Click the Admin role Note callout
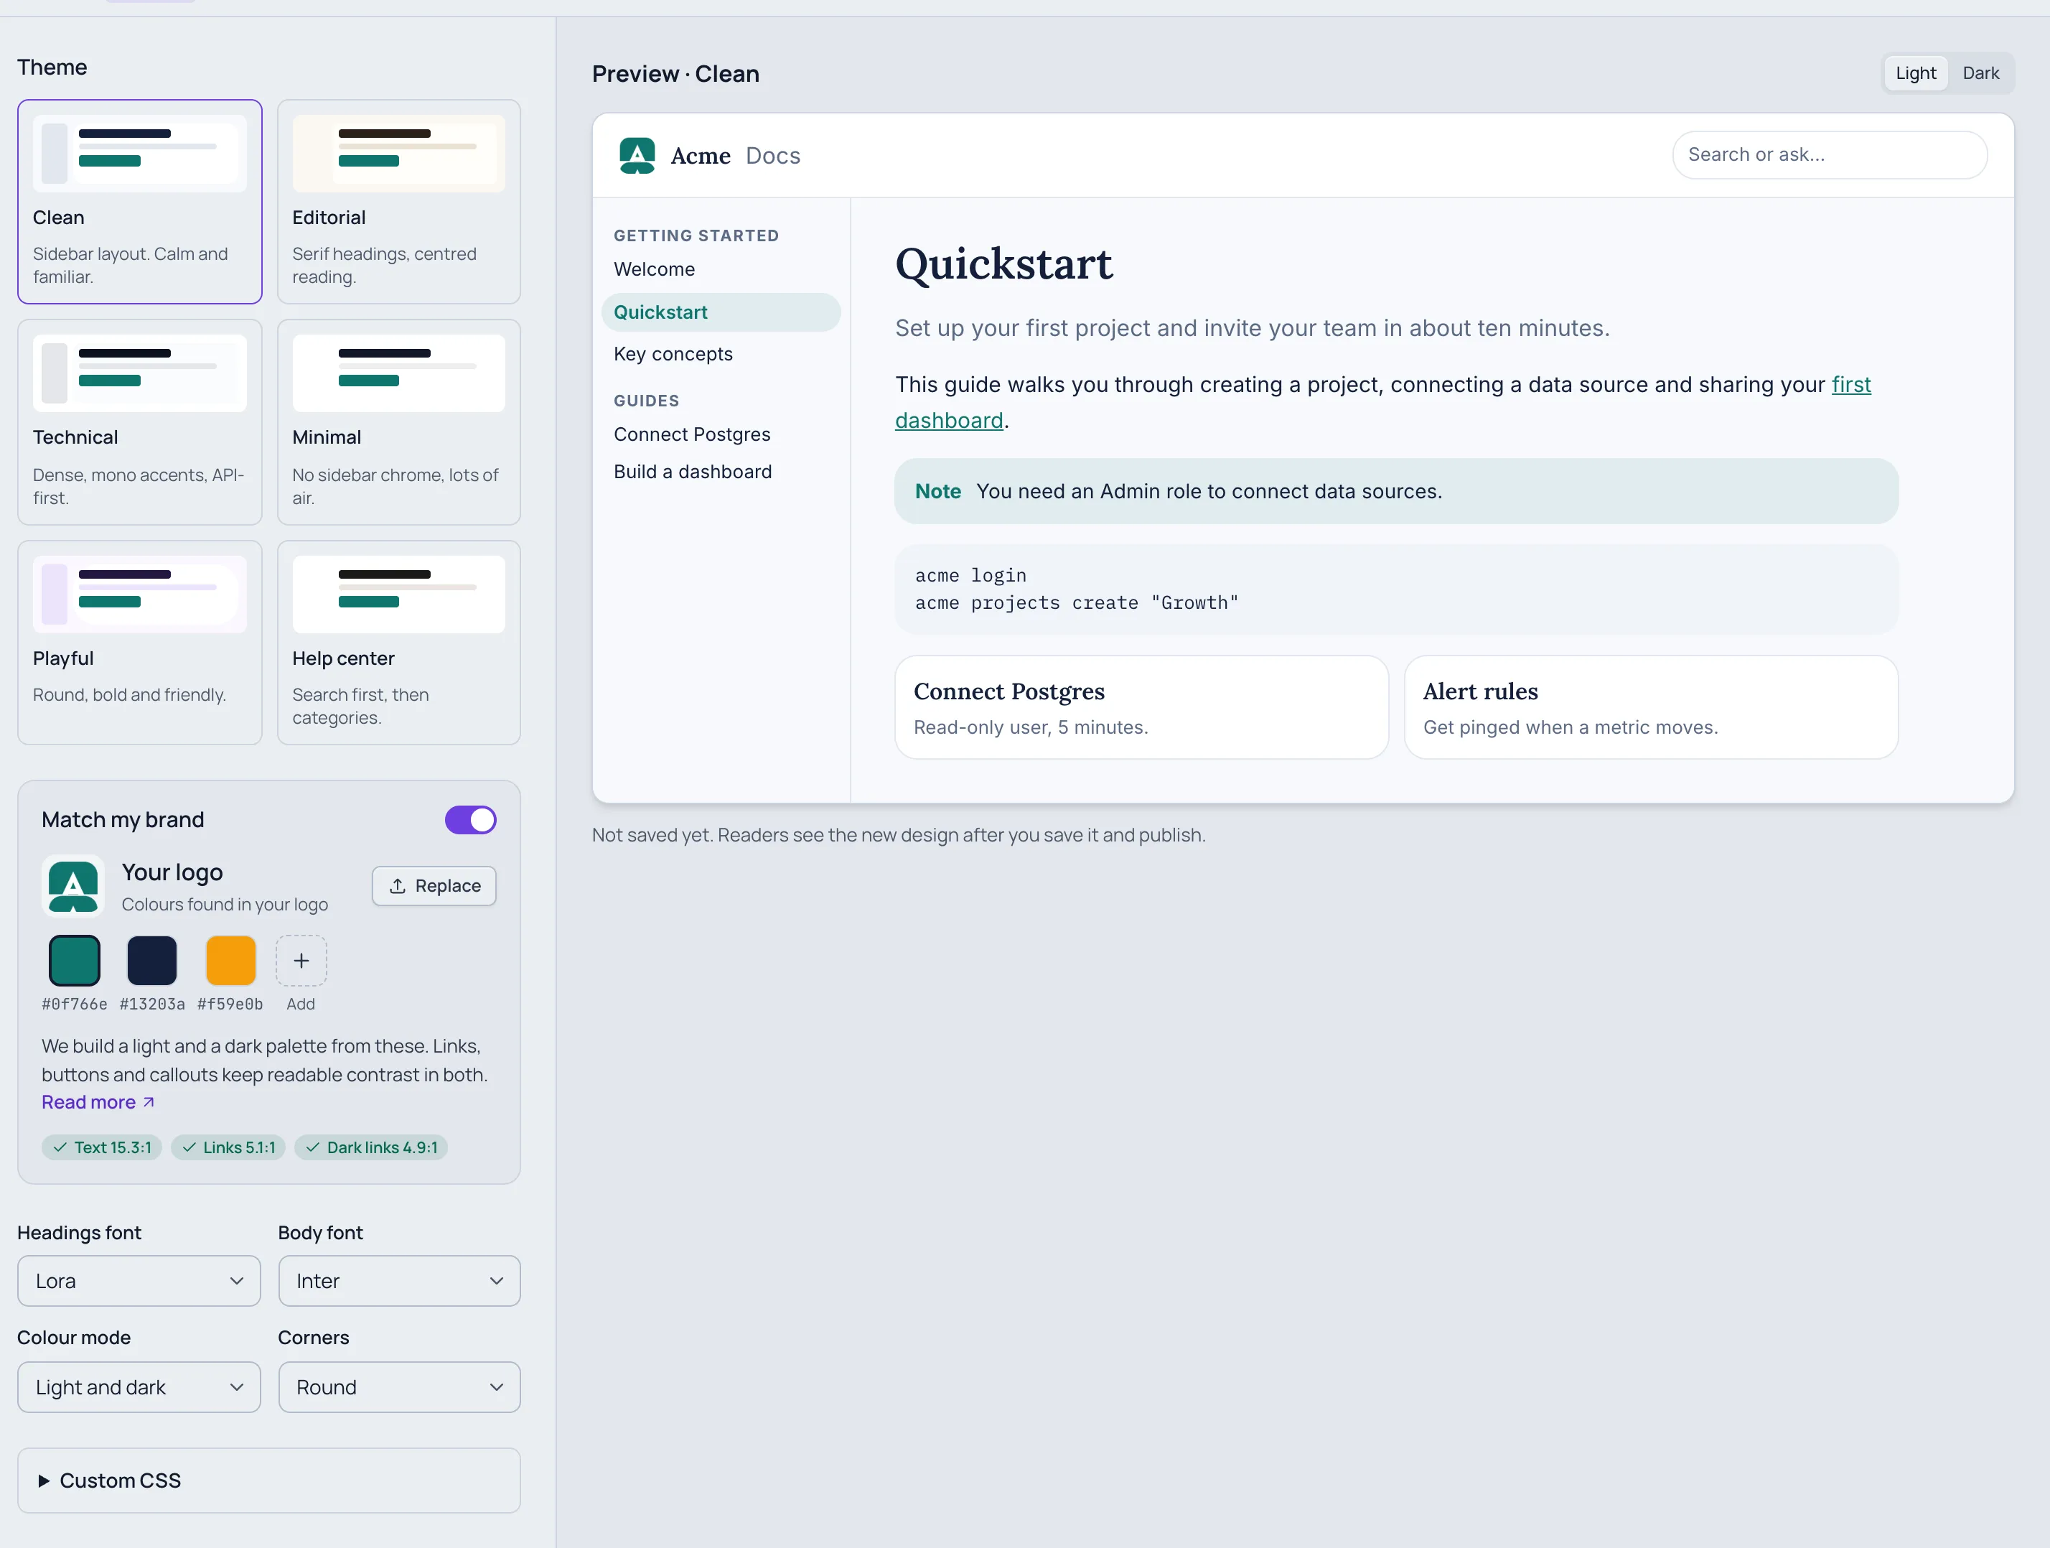This screenshot has height=1548, width=2050. click(1397, 491)
